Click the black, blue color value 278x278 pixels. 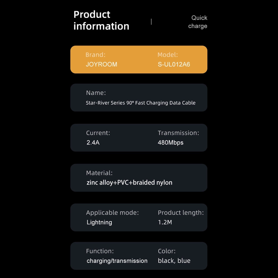174,261
